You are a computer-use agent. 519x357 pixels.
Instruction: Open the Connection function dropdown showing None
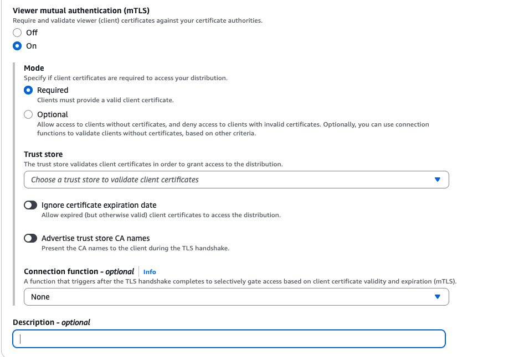pos(236,296)
